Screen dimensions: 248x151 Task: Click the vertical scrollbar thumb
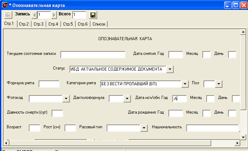point(243,72)
